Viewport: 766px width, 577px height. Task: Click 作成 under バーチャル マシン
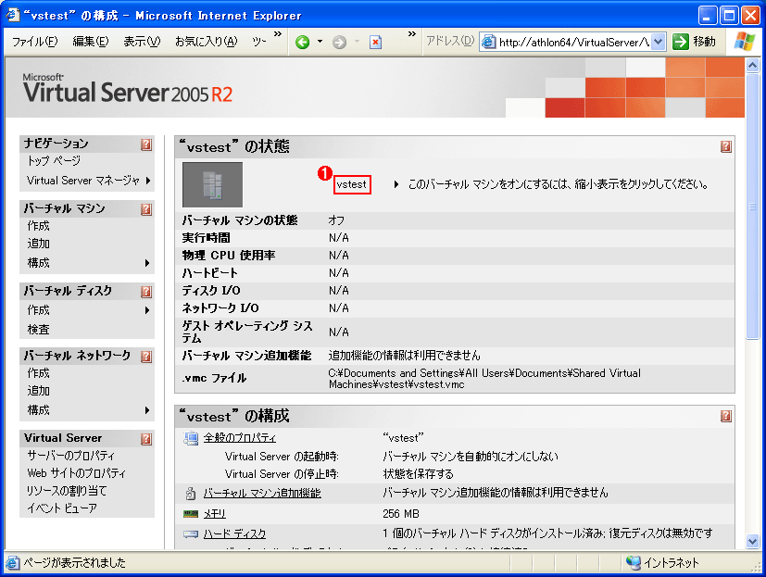pos(38,226)
